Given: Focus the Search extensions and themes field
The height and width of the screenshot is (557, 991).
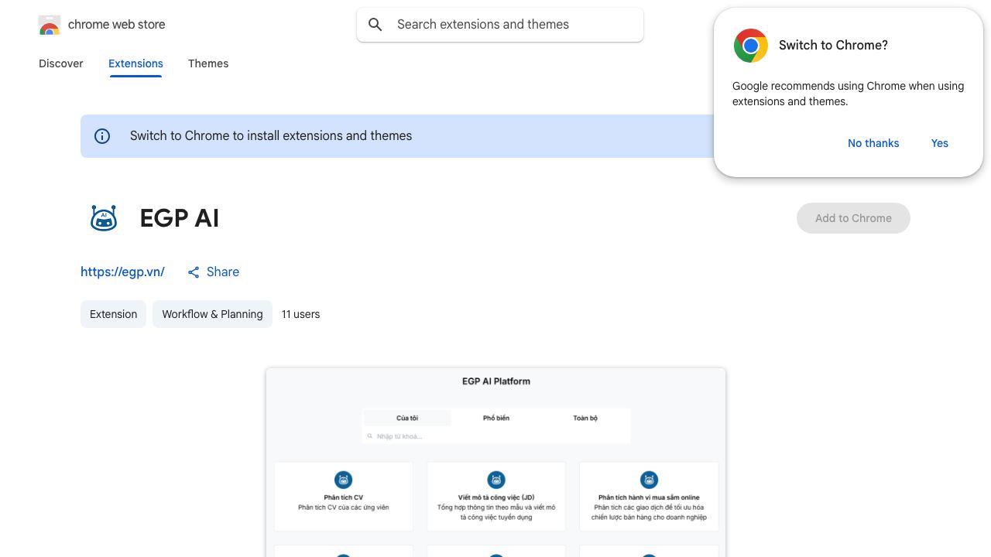Looking at the screenshot, I should 500,25.
